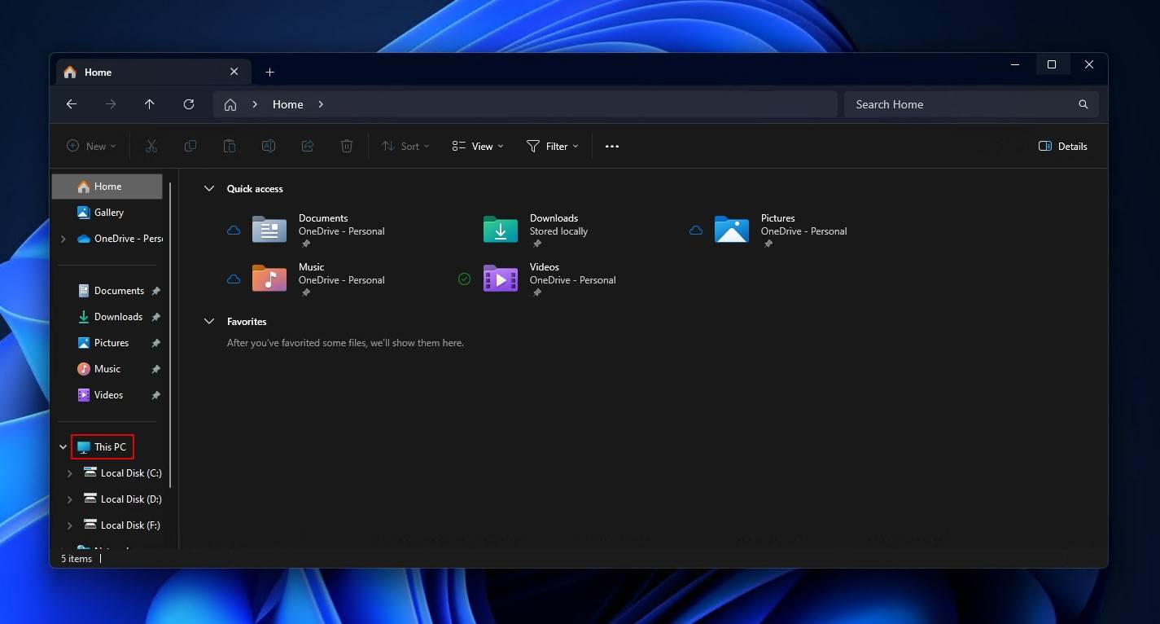This screenshot has width=1160, height=624.
Task: Click the cloud status icon beside Music
Action: 234,279
